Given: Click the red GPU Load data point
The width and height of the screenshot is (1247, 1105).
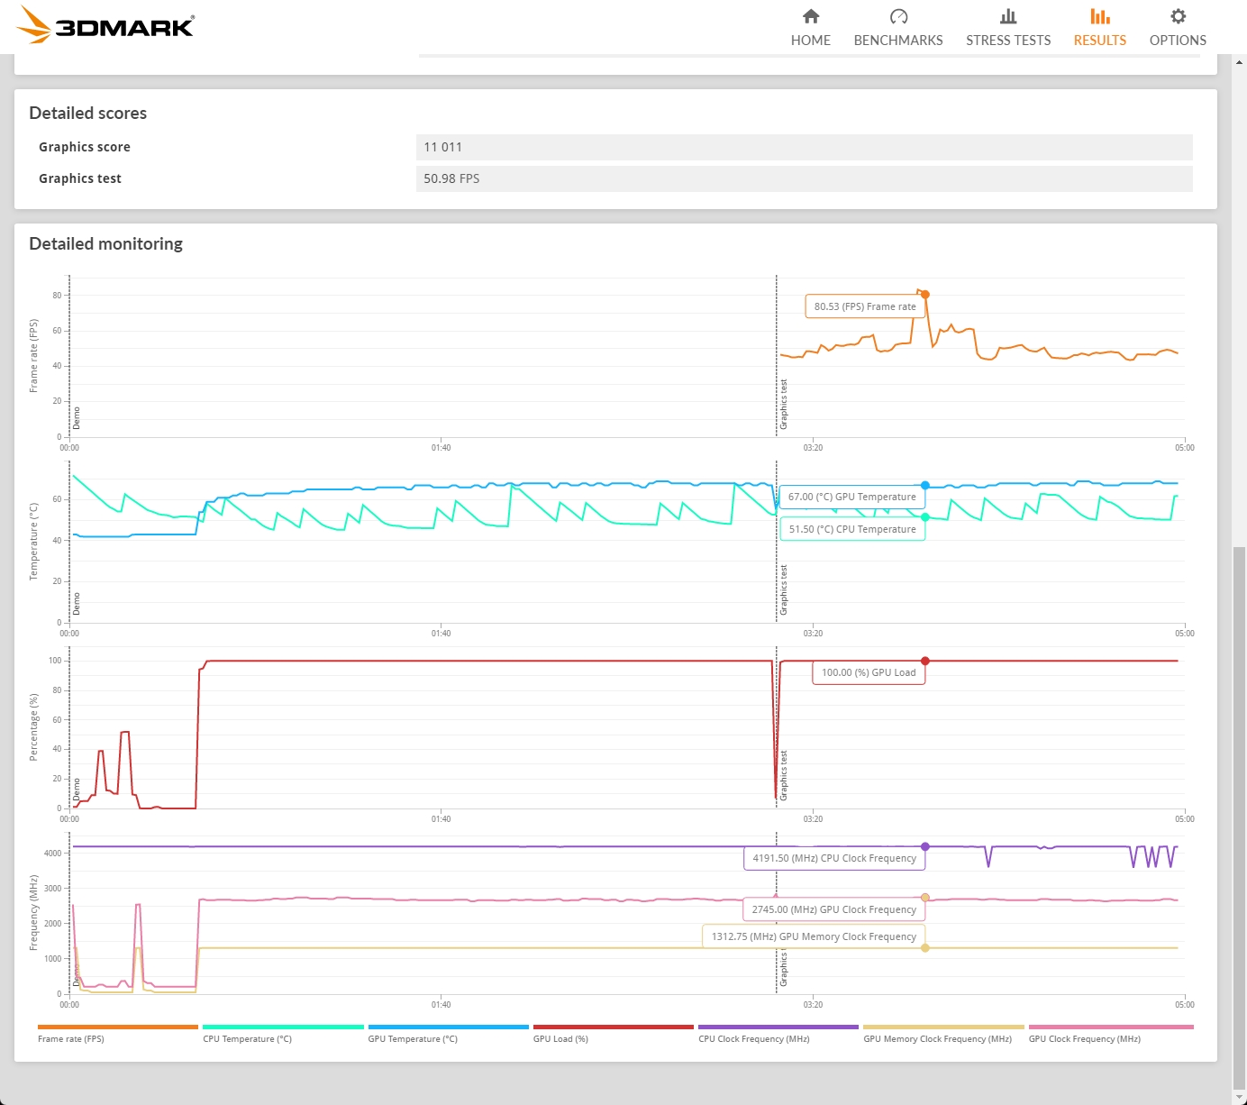Looking at the screenshot, I should (x=925, y=661).
